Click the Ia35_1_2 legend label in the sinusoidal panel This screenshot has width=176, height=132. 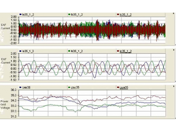tap(28, 51)
